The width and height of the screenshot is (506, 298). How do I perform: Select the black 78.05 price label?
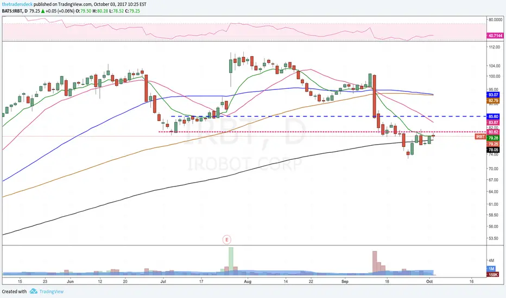493,150
